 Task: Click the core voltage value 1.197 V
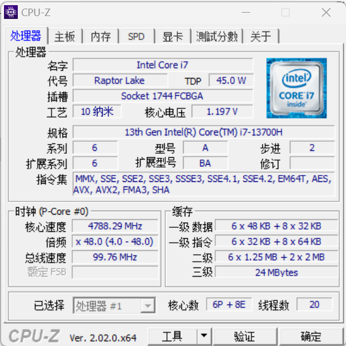click(222, 111)
